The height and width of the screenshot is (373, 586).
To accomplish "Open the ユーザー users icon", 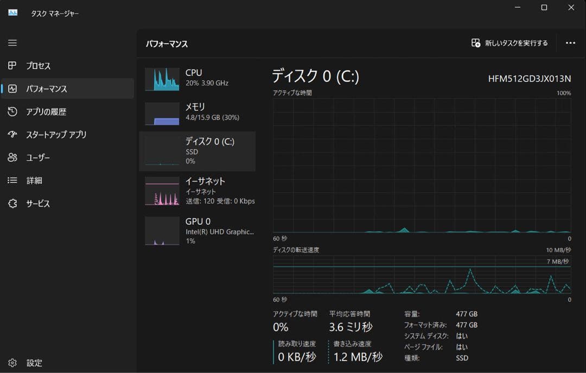I will pyautogui.click(x=12, y=157).
